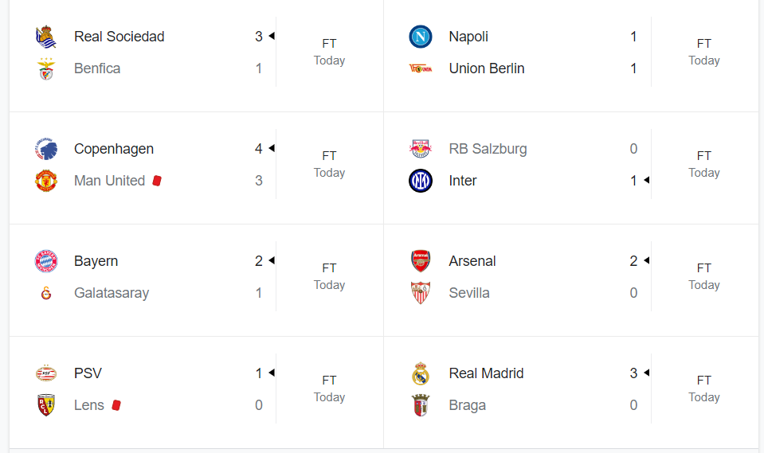
Task: Open the RB Salzburg team link
Action: (488, 149)
